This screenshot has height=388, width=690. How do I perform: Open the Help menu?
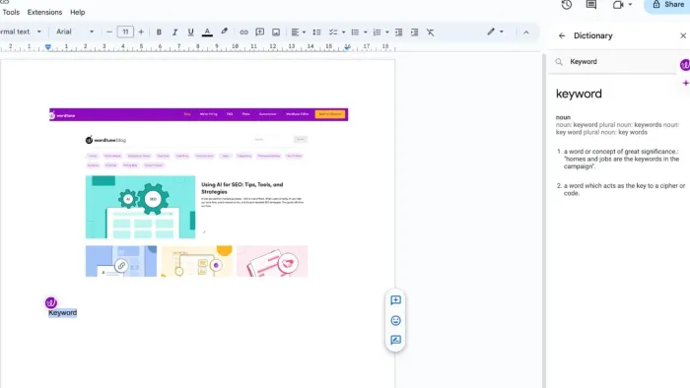78,12
